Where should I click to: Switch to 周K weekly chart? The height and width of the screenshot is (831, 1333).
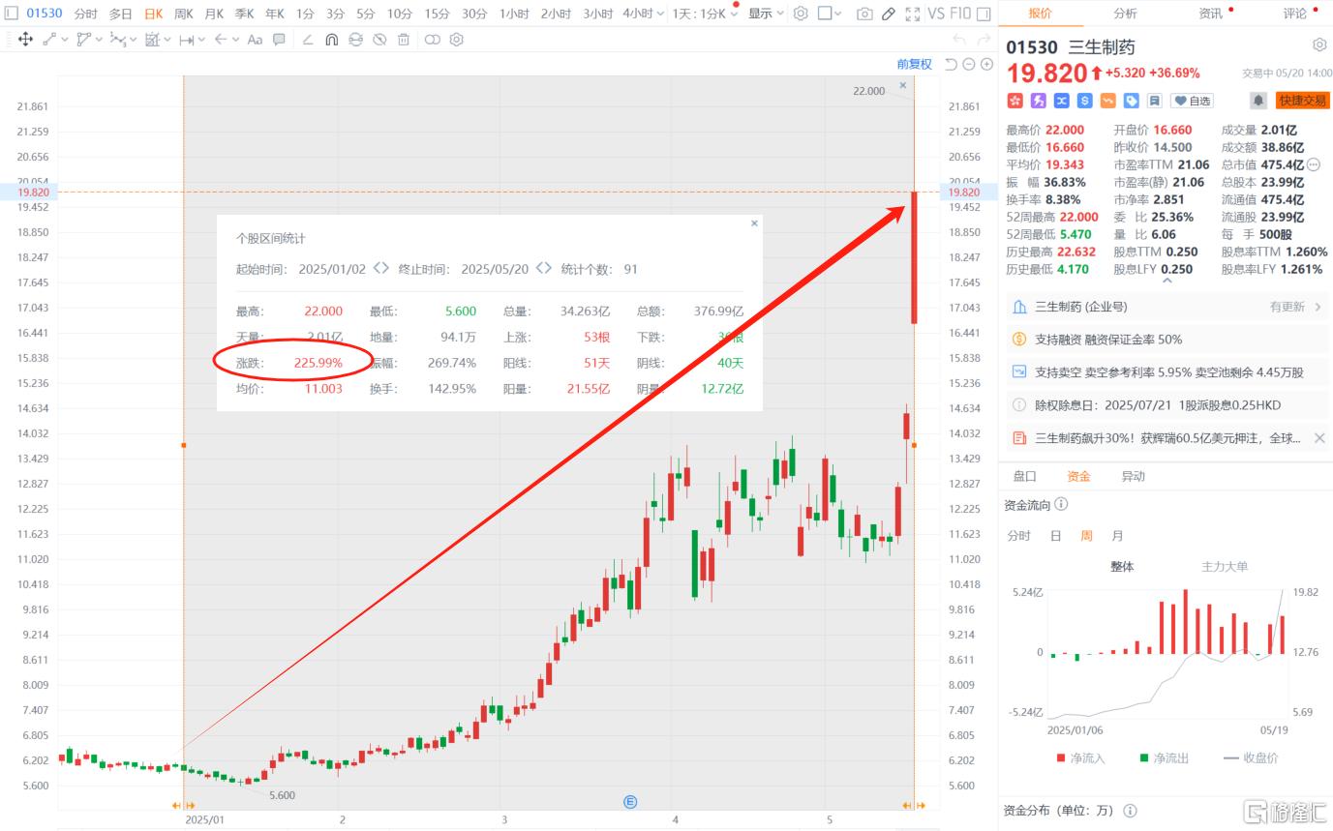(x=184, y=14)
